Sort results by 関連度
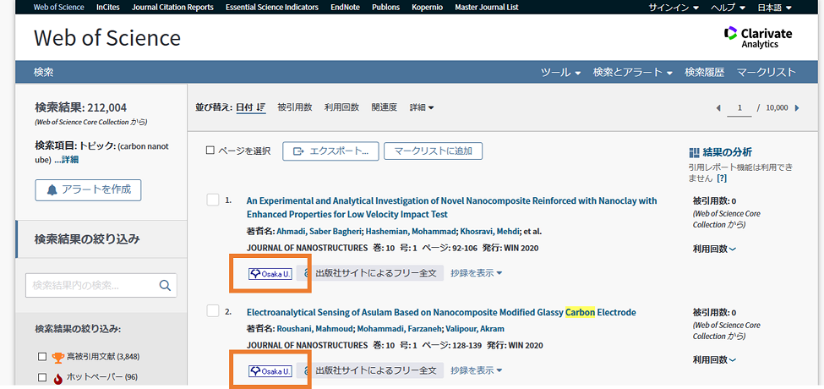824x389 pixels. 385,107
